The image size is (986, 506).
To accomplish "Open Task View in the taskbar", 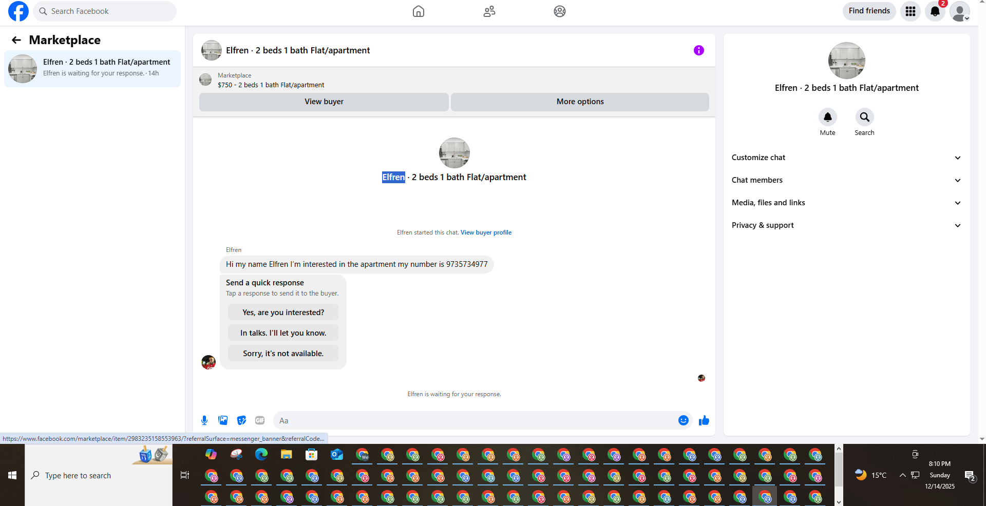I will coord(185,475).
